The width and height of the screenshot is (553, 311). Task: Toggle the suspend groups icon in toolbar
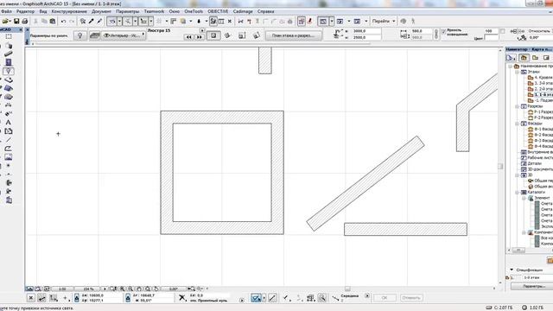[213, 21]
